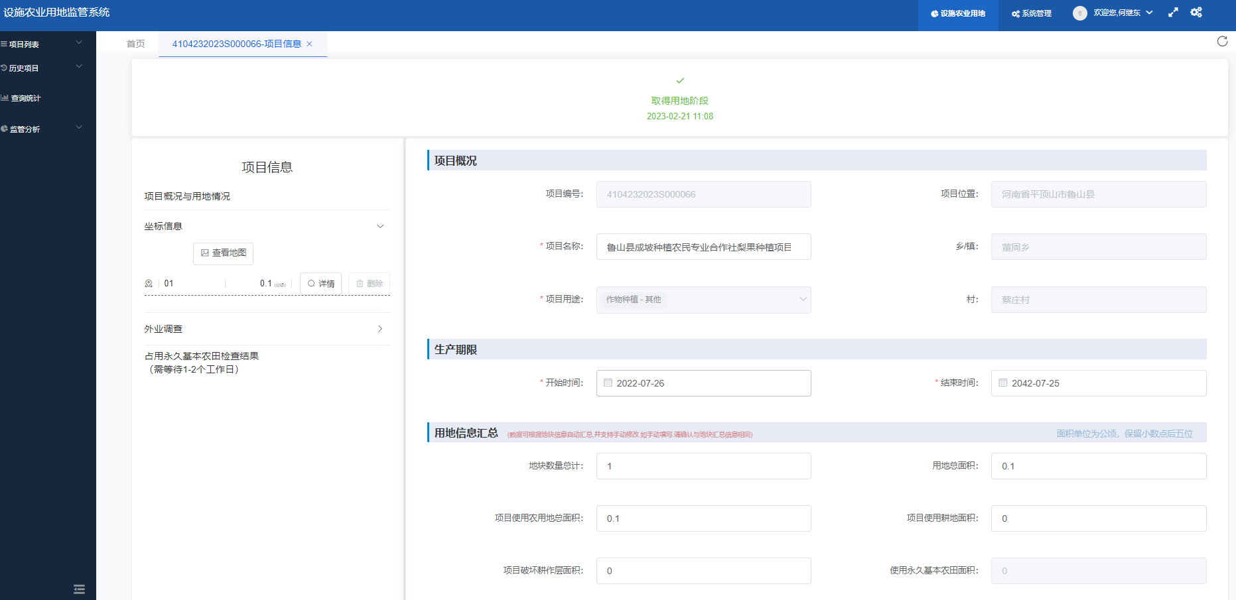Expand the 项目列表 sidebar menu chevron
Image resolution: width=1236 pixels, height=600 pixels.
(x=79, y=42)
